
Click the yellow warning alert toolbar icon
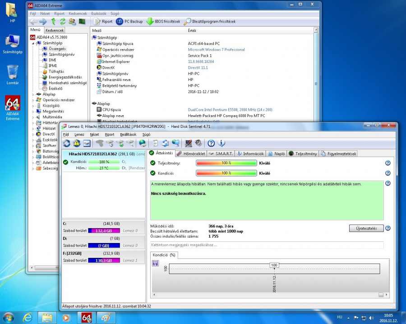coord(77,144)
